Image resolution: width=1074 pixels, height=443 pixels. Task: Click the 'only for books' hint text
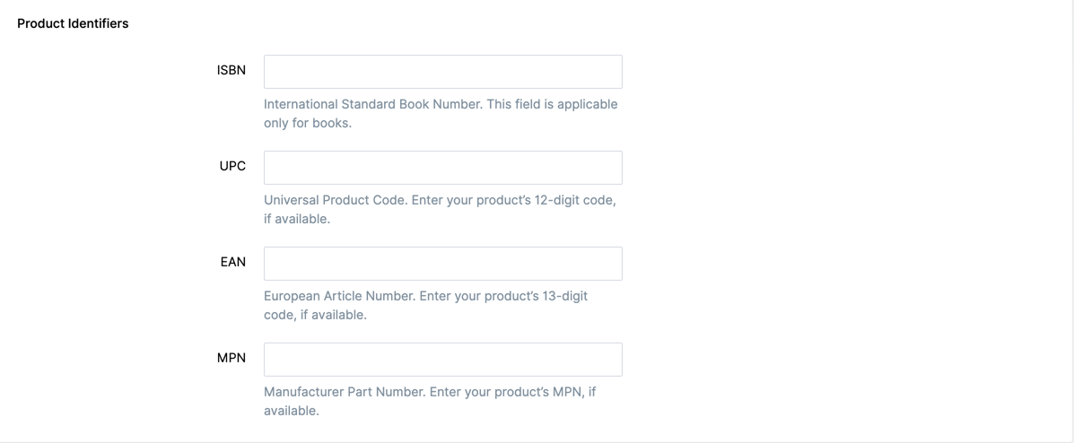tap(308, 124)
